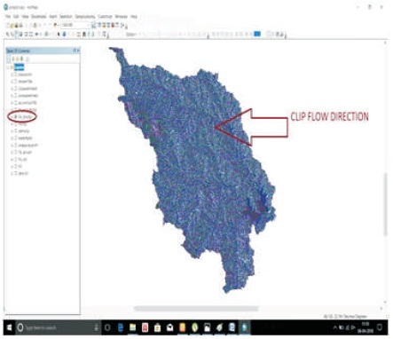The width and height of the screenshot is (393, 339).
Task: Toggle the circled flow direction layer checkbox
Action: click(15, 117)
